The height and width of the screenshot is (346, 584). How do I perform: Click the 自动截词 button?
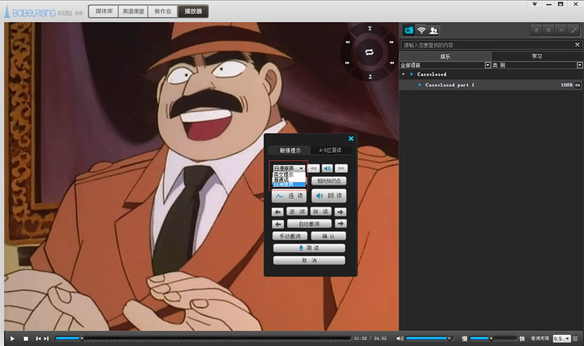[x=309, y=224]
